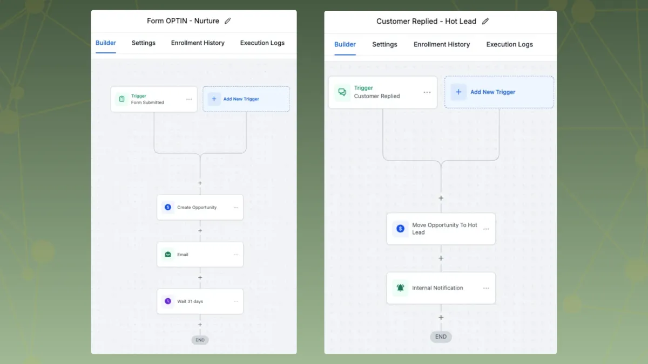This screenshot has height=364, width=648.
Task: Edit the Form OPTIN - Nurture title pencil icon
Action: (x=227, y=21)
